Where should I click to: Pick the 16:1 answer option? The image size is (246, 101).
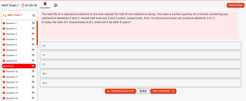coord(141,74)
